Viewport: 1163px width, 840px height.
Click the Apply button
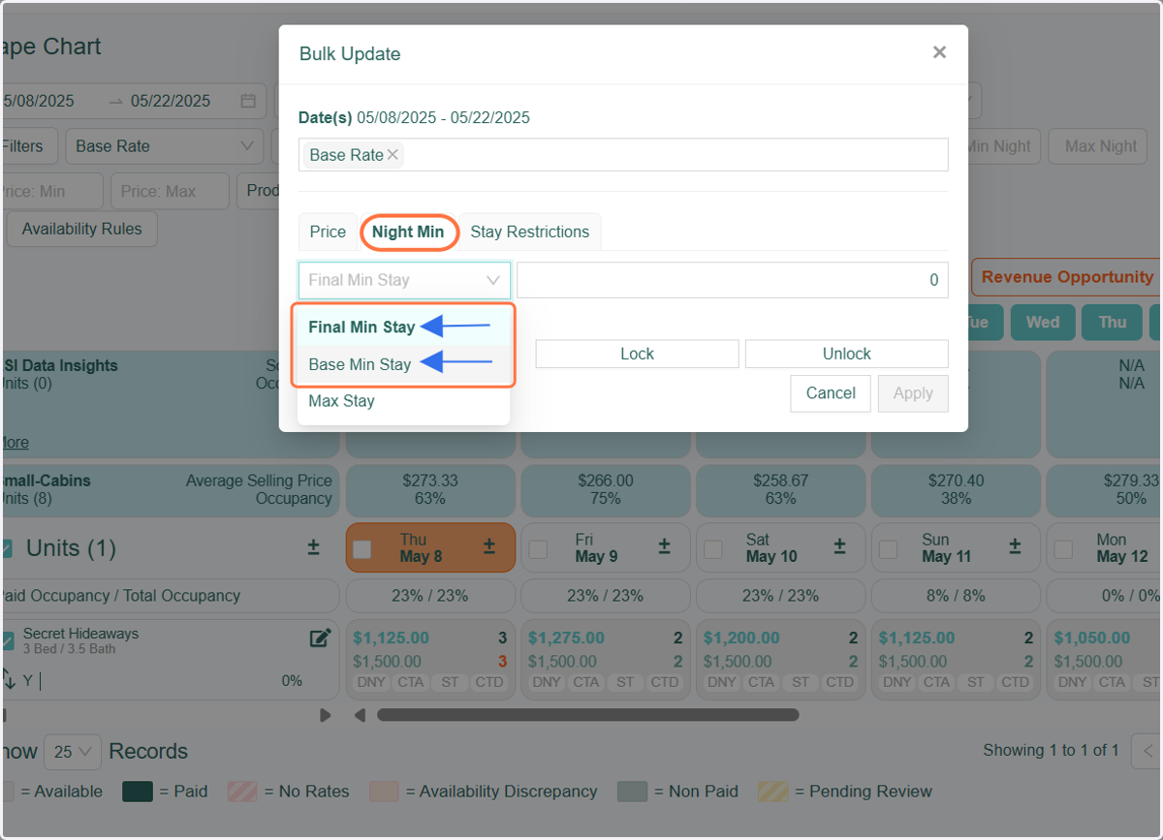point(913,393)
